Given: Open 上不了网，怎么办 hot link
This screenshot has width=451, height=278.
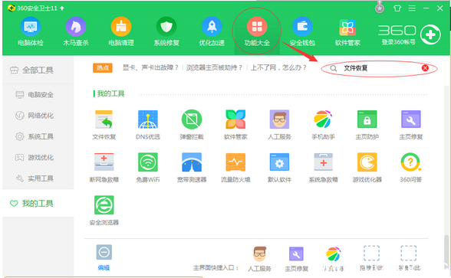Looking at the screenshot, I should tap(278, 67).
